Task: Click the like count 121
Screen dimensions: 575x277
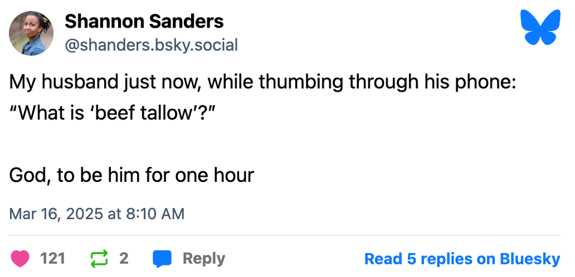Action: click(52, 258)
